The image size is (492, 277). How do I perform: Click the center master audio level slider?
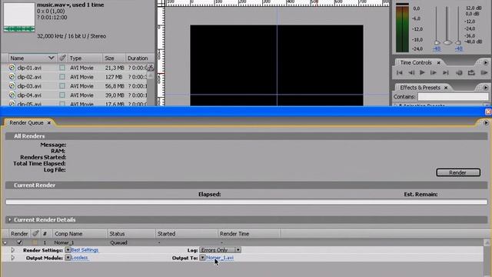447,42
